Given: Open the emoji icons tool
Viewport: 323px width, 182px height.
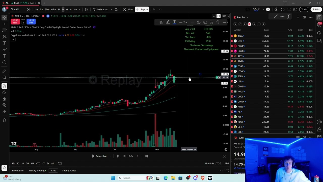Looking at the screenshot, I should click(x=4, y=62).
